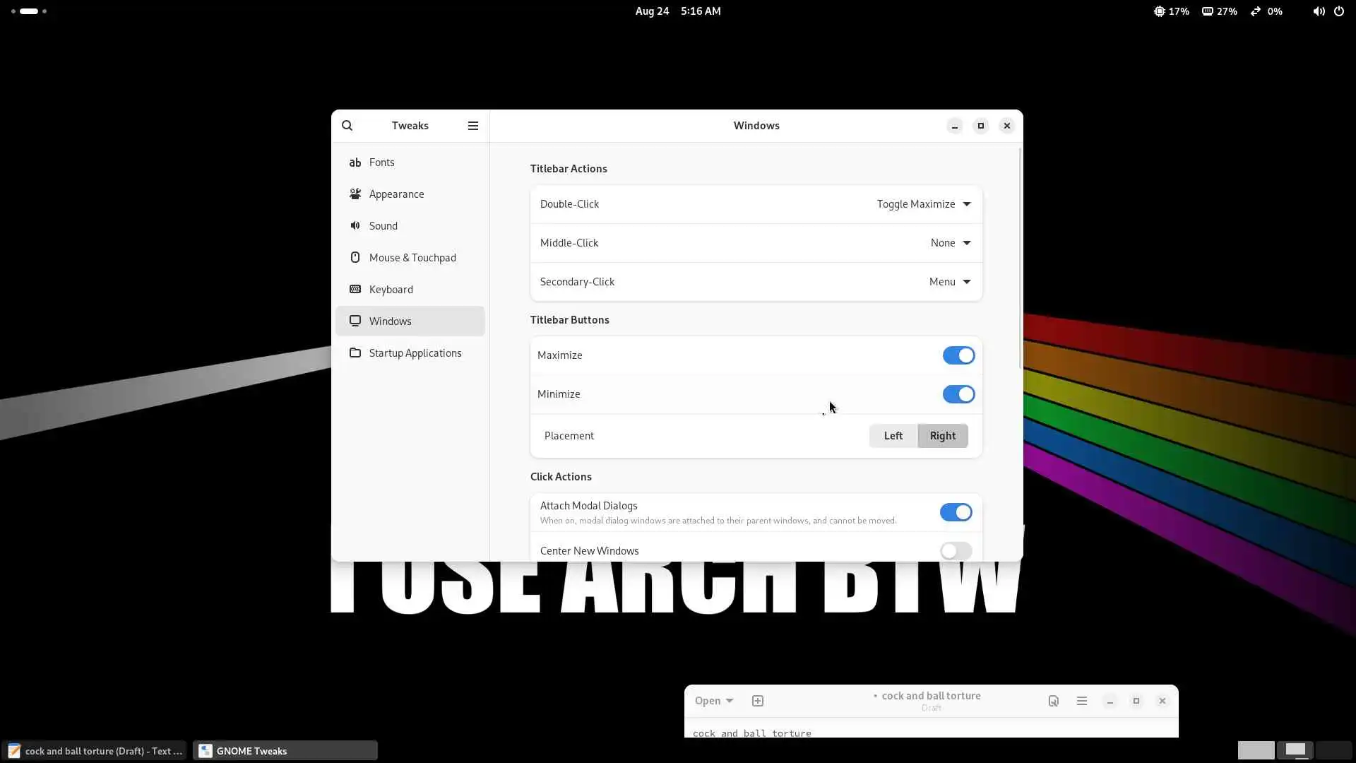Open the Text Editor hamburger menu

tap(1081, 701)
